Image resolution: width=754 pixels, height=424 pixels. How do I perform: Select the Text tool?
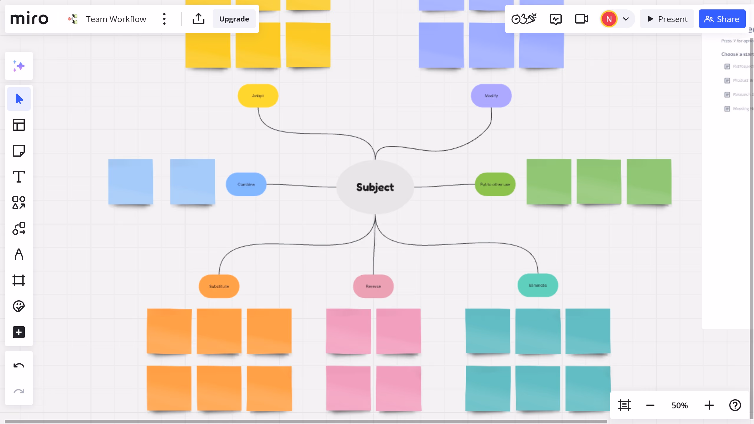point(19,177)
